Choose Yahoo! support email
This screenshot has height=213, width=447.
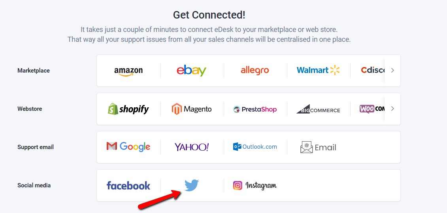192,147
